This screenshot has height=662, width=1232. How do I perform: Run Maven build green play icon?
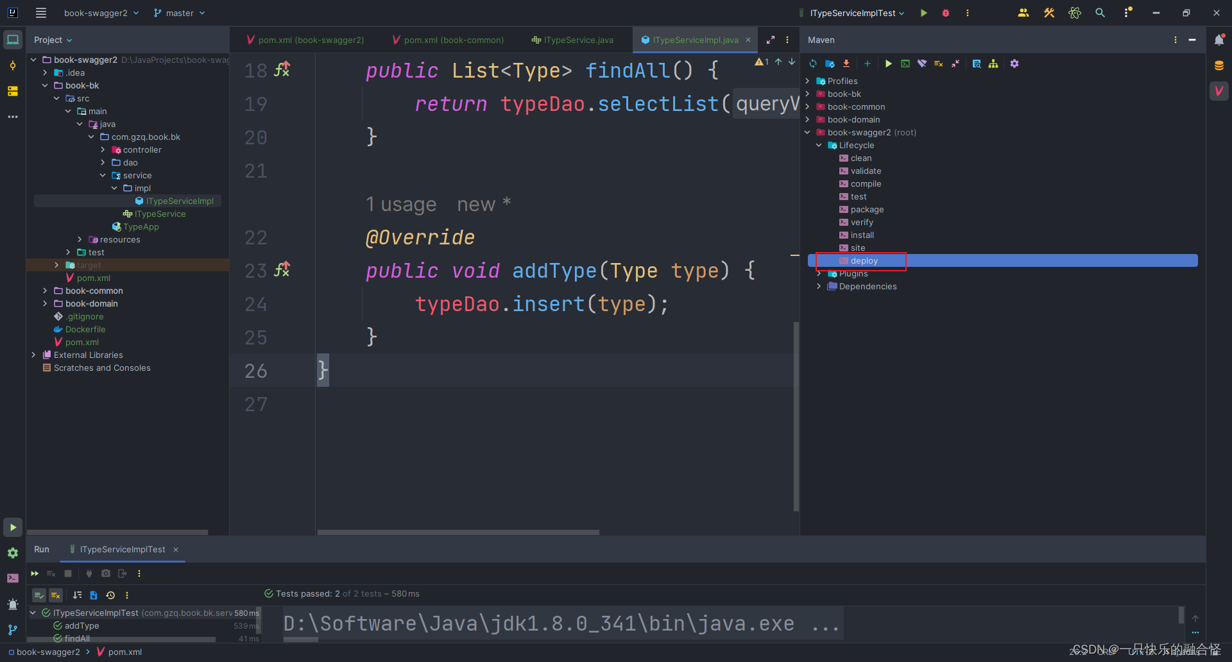coord(889,64)
